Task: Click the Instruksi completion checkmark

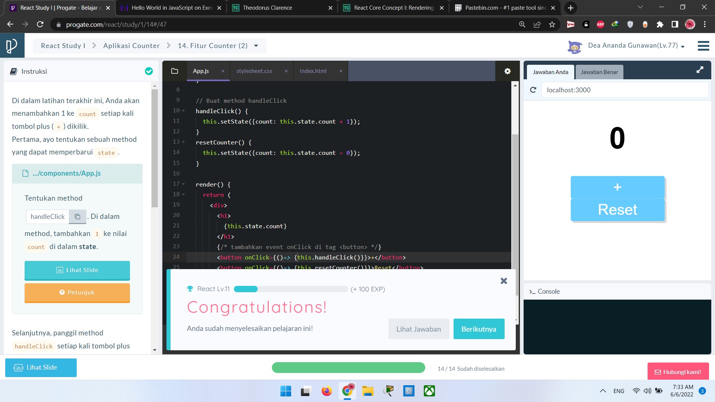Action: pos(149,71)
